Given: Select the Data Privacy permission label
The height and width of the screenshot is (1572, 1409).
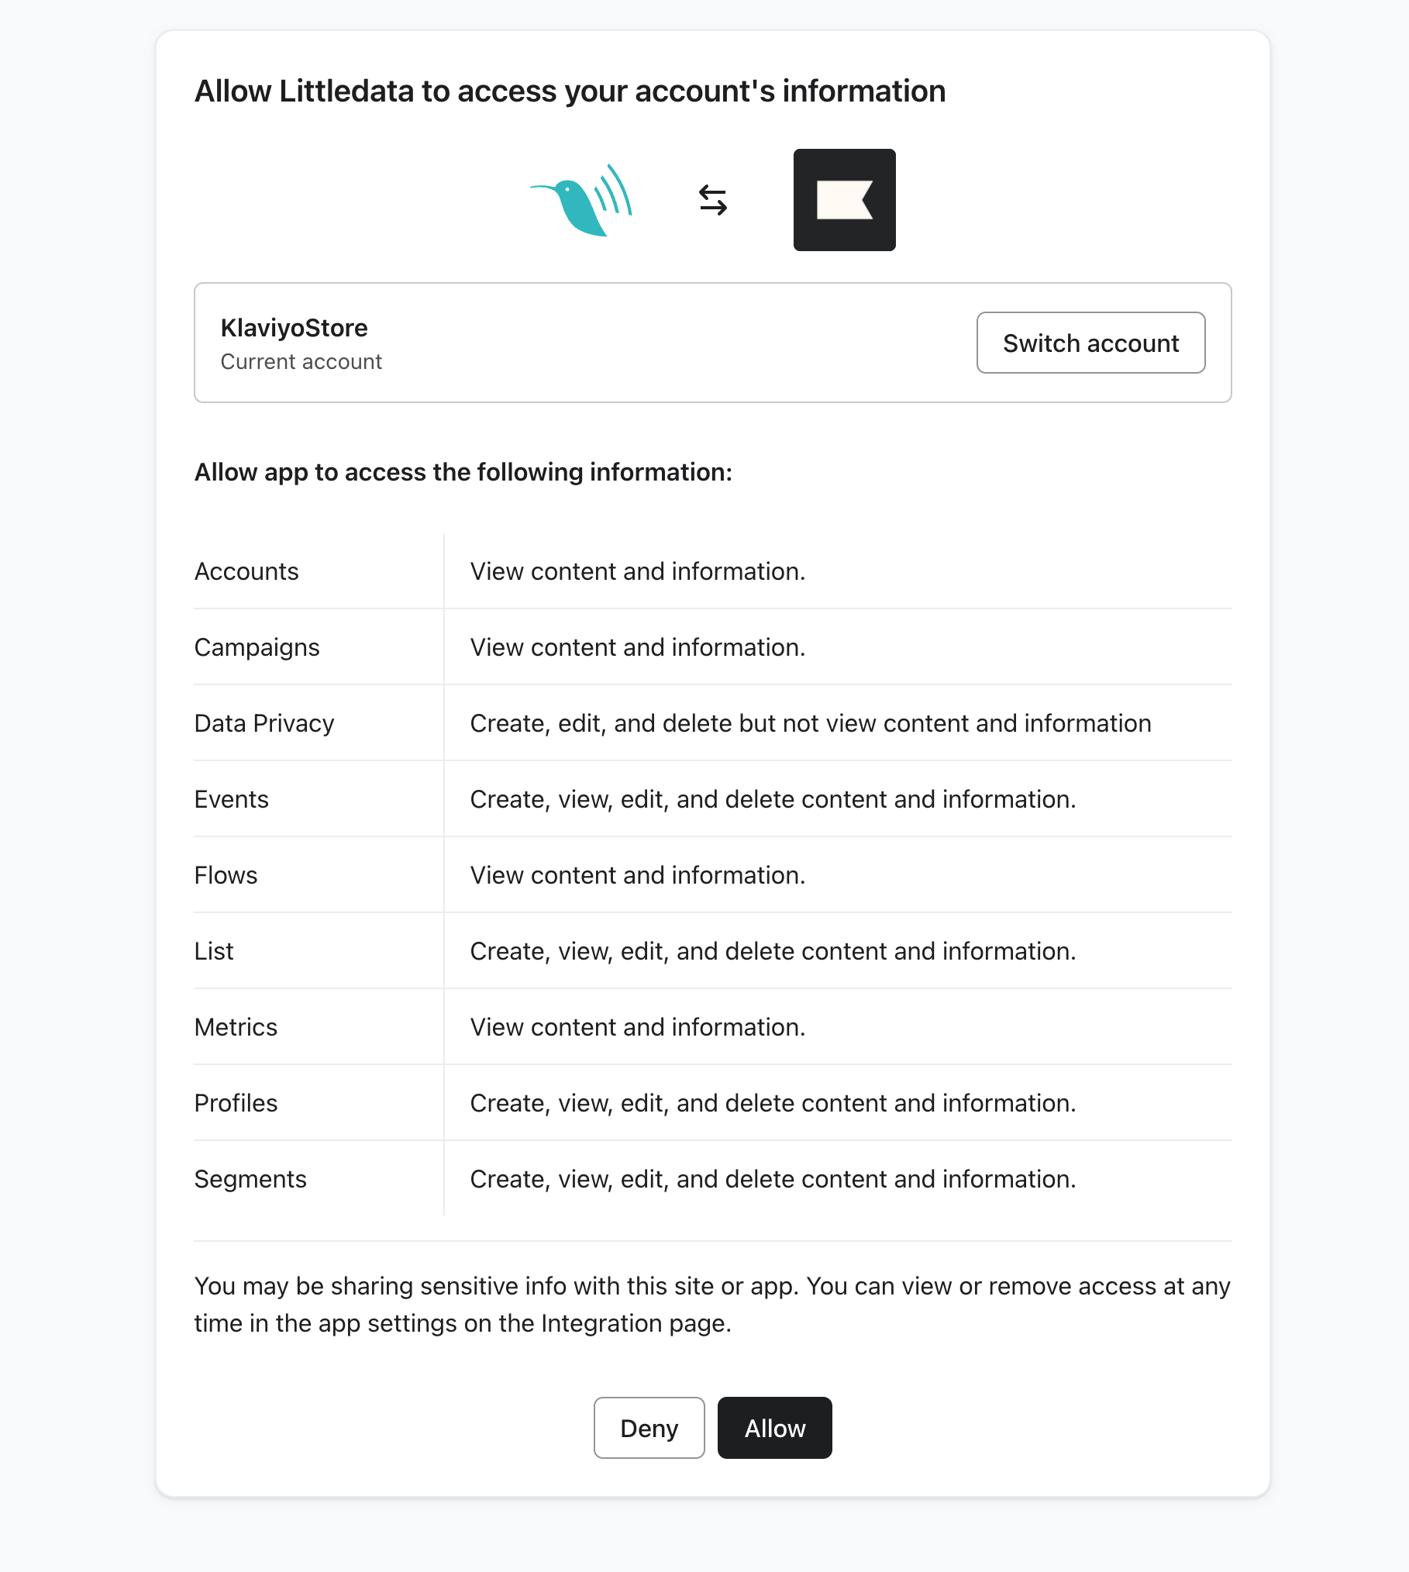Looking at the screenshot, I should 264,723.
